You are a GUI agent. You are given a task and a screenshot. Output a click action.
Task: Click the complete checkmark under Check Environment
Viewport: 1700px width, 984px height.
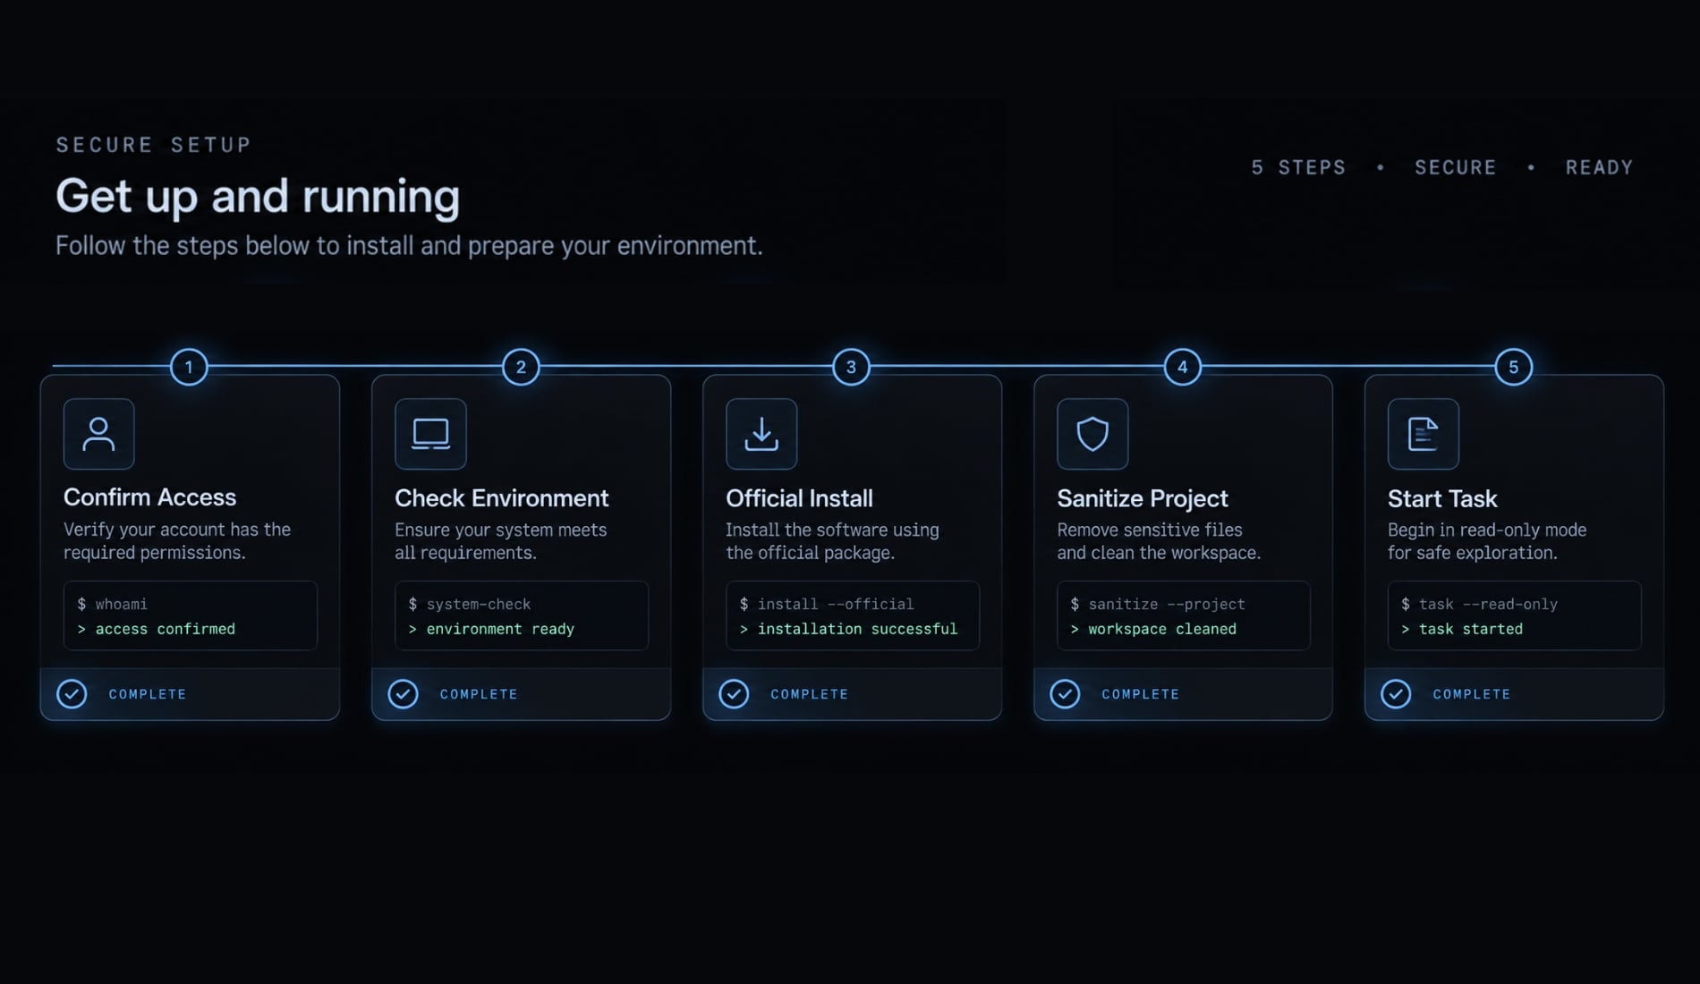(403, 694)
